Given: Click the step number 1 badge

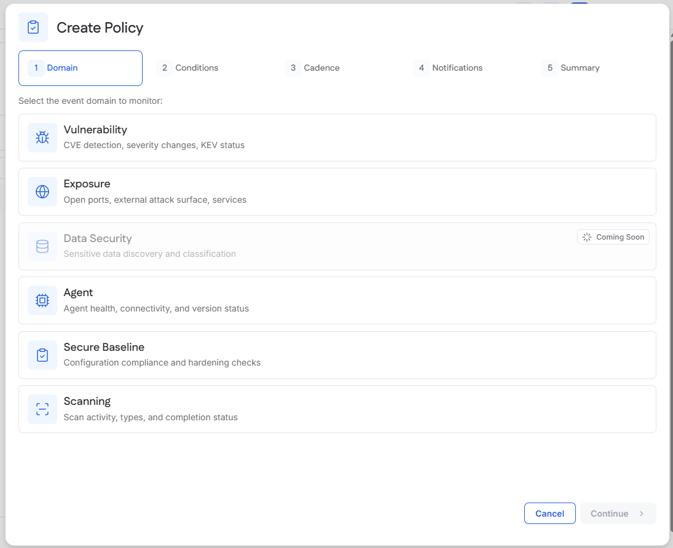Looking at the screenshot, I should coord(36,68).
